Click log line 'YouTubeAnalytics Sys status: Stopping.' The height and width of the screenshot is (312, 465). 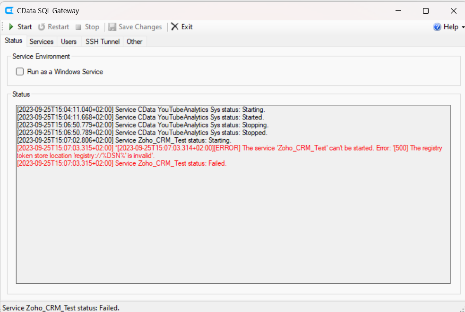pyautogui.click(x=143, y=125)
